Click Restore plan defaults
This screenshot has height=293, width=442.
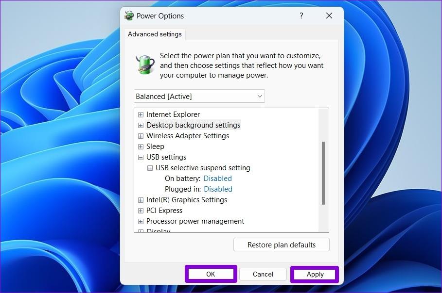281,244
